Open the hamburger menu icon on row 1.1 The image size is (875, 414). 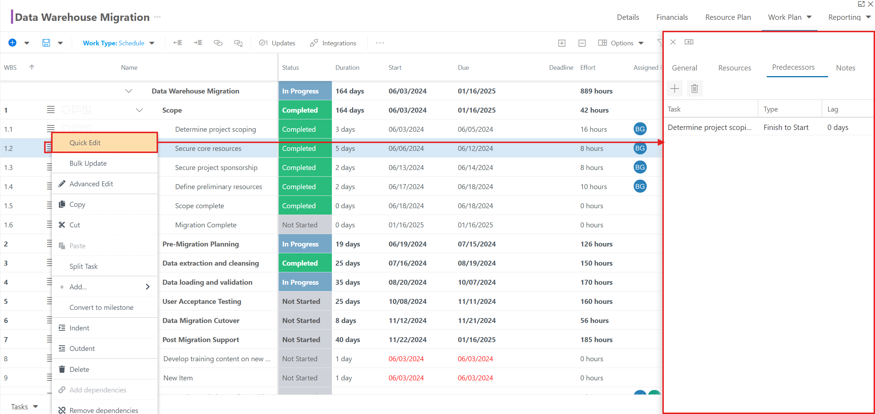51,128
